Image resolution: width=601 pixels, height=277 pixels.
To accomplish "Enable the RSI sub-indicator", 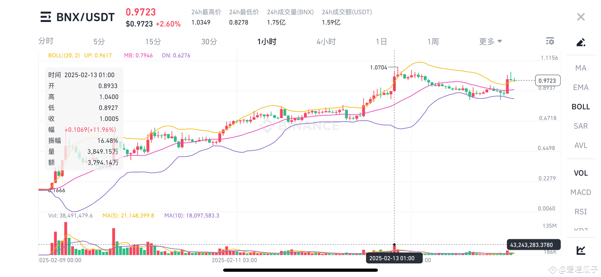I will pos(581,212).
